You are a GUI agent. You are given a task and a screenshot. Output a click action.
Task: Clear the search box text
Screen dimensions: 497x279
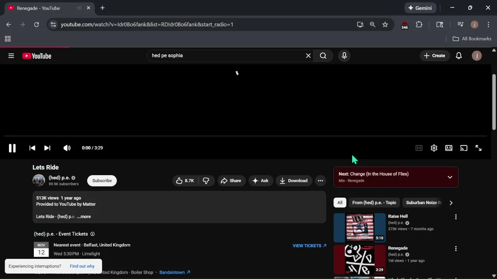308,56
